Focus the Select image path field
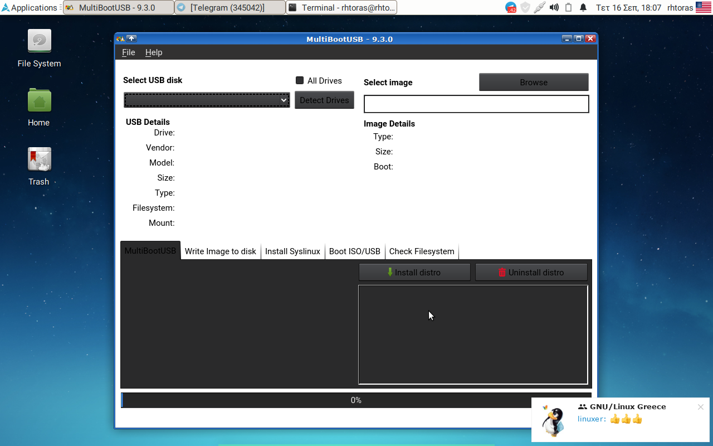 (476, 104)
